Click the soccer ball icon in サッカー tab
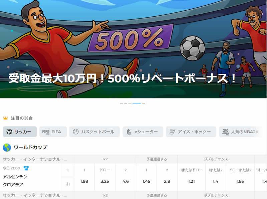Screen dimensions: 267x199 [x=9, y=132]
